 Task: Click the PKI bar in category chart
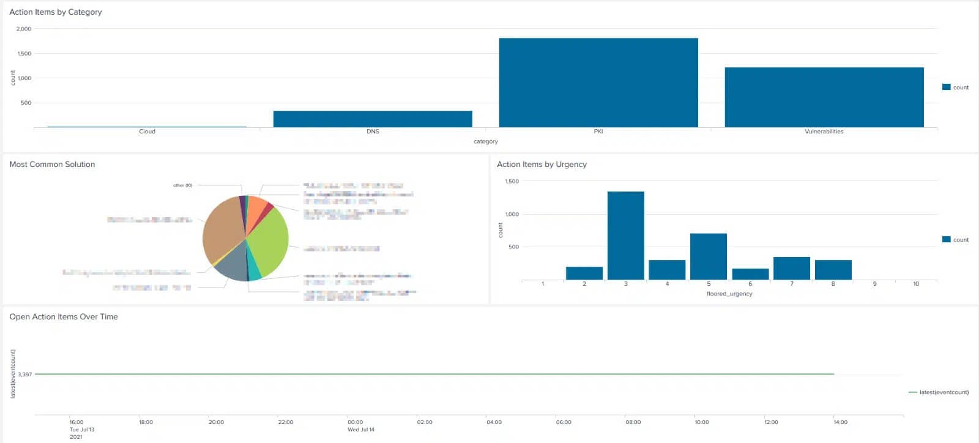click(x=598, y=83)
